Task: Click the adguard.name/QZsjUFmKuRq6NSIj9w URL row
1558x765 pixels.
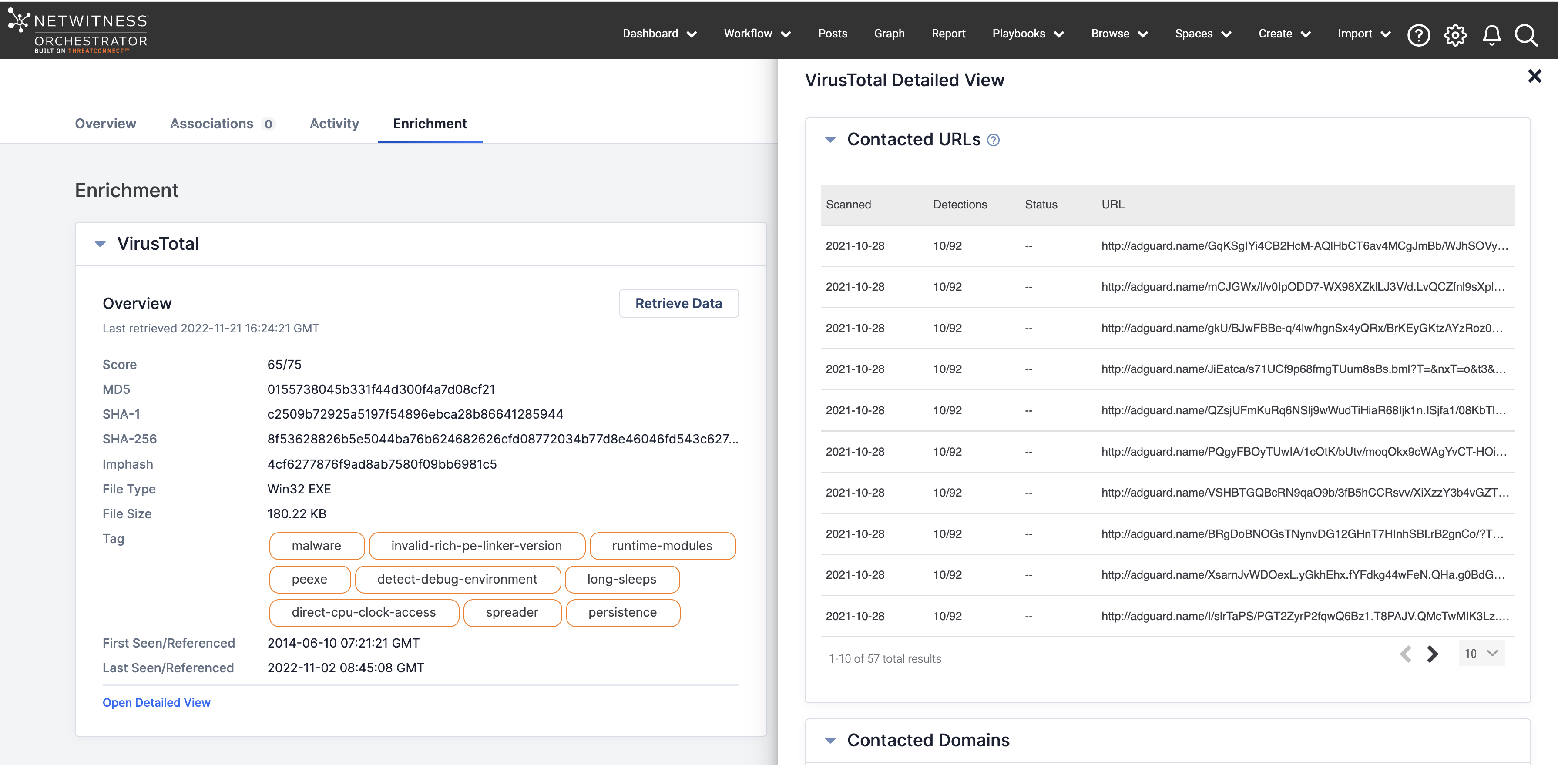Action: (x=1167, y=411)
